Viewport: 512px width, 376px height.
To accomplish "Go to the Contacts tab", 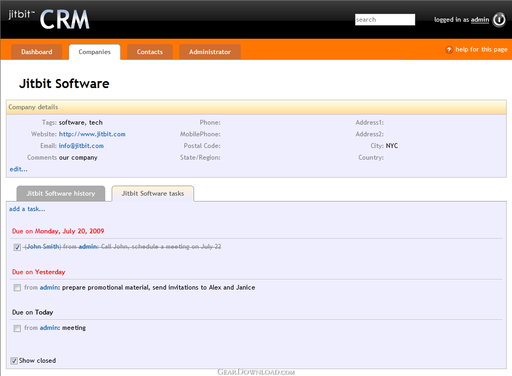I will (149, 52).
